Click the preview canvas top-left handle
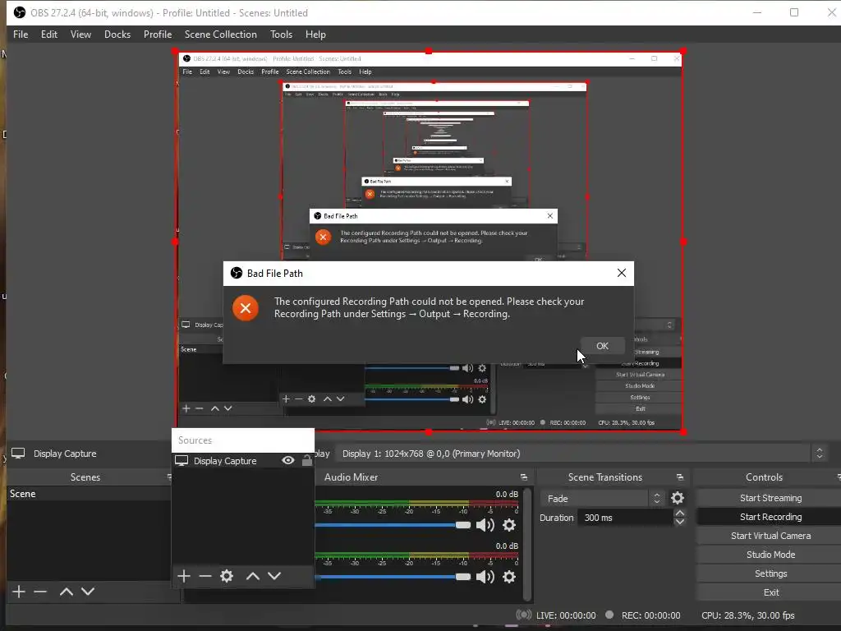The width and height of the screenshot is (841, 631). point(176,52)
